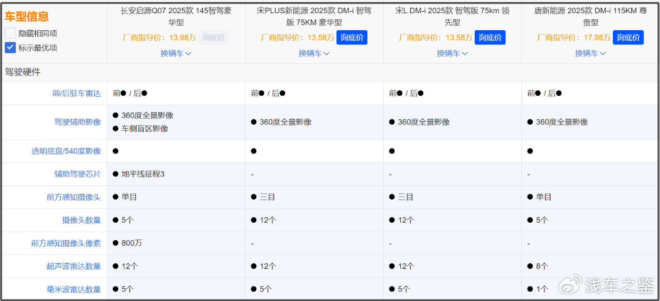This screenshot has height=301, width=660.
Task: Enable the 隐藏相同项 checkbox
Action: 10,33
